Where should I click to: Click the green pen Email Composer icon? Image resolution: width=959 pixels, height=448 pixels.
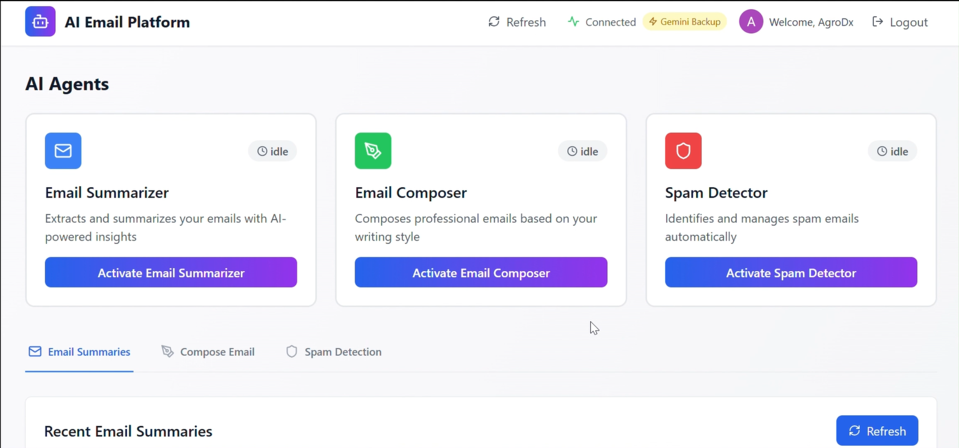click(373, 151)
